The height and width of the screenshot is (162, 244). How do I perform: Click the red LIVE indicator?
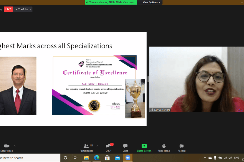tap(8, 9)
